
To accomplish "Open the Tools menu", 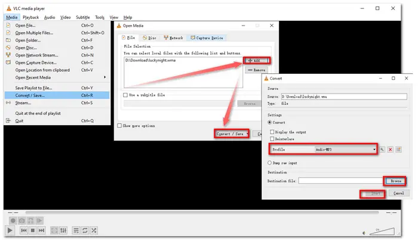I will (x=100, y=17).
